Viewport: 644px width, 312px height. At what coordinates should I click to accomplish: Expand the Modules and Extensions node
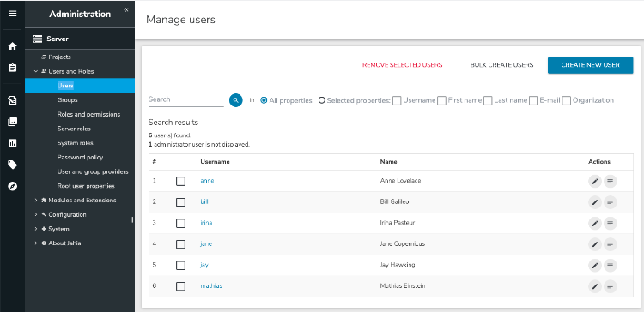36,200
